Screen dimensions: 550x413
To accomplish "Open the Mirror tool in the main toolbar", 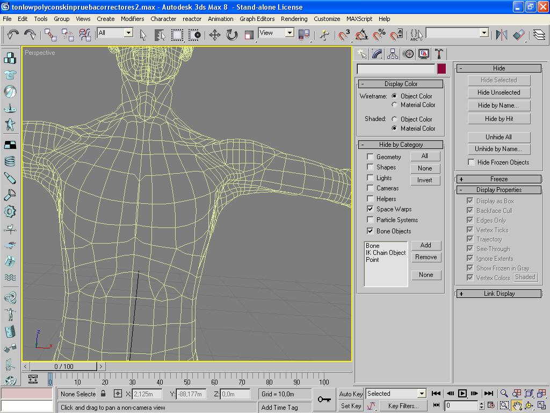I will click(x=502, y=35).
